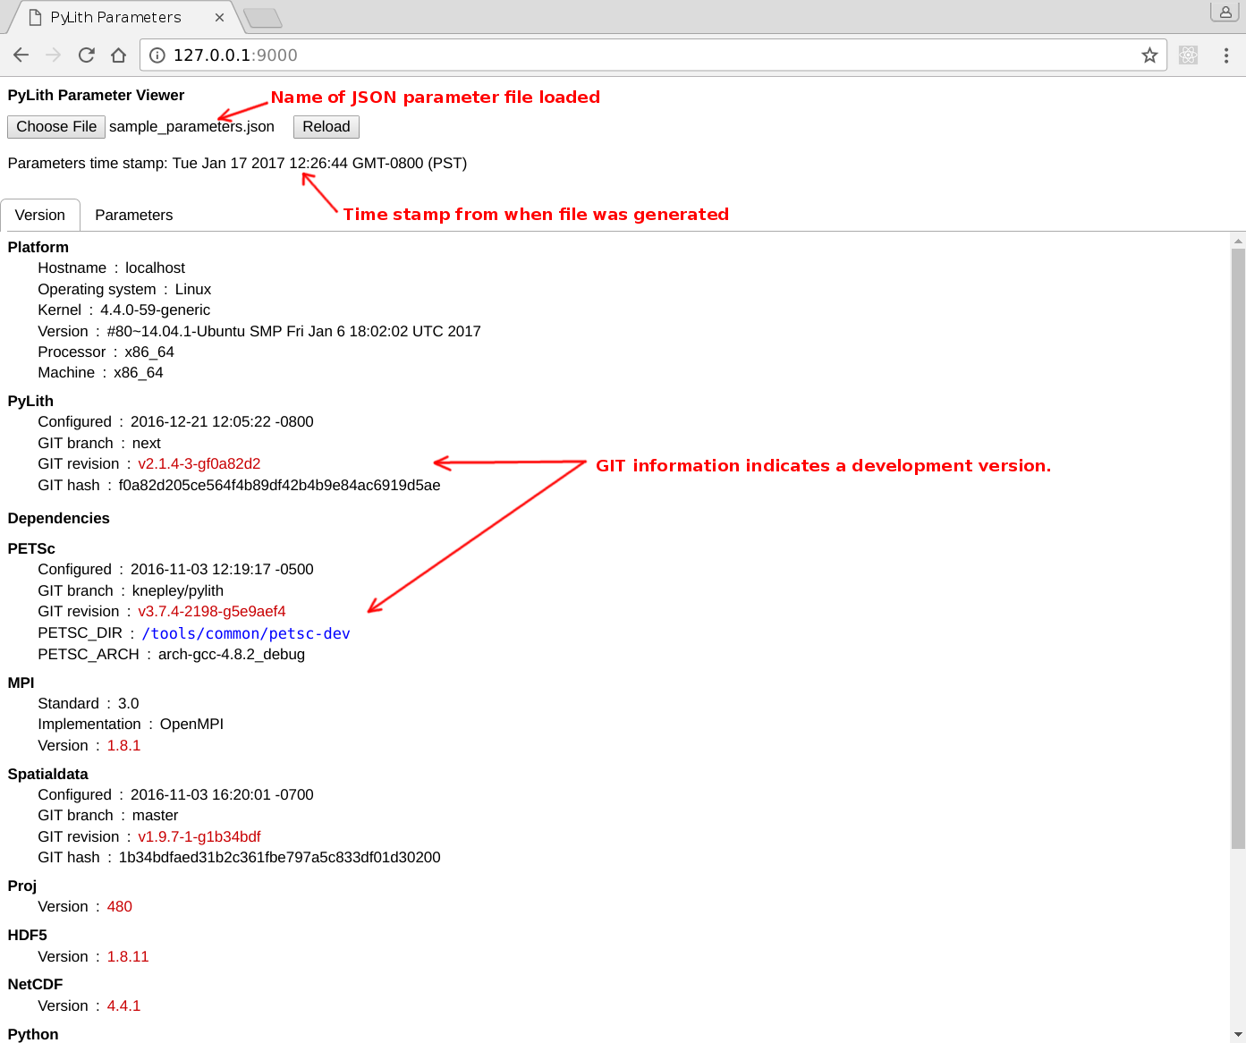Go to home using the house icon
Screen dimensions: 1246x1043
coord(118,55)
